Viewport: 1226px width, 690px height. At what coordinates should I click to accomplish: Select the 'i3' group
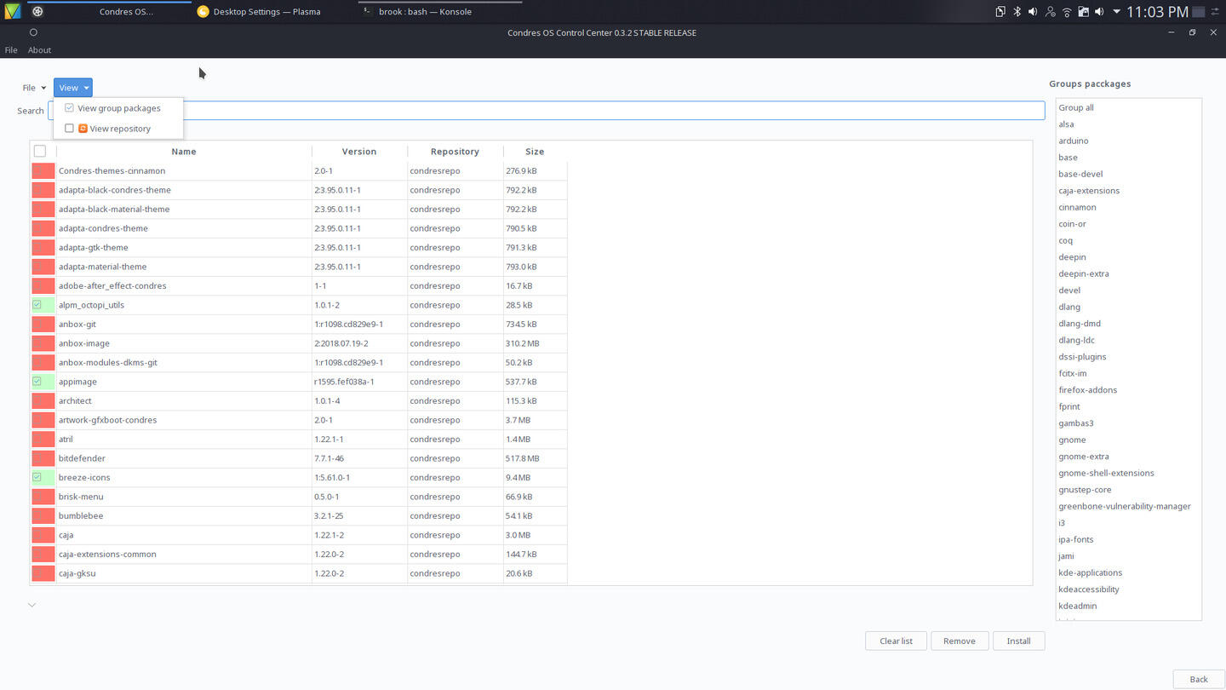(1062, 523)
